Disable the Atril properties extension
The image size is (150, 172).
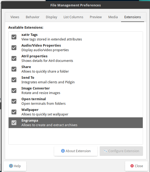[14, 58]
